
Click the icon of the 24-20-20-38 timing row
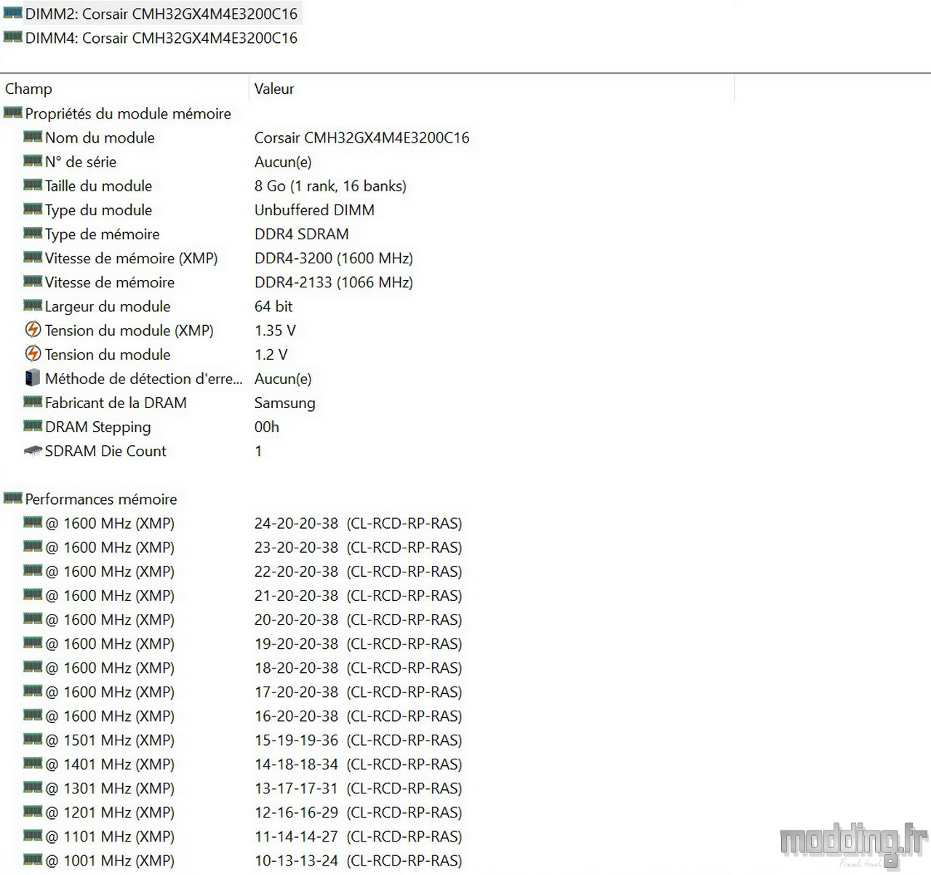click(x=33, y=522)
